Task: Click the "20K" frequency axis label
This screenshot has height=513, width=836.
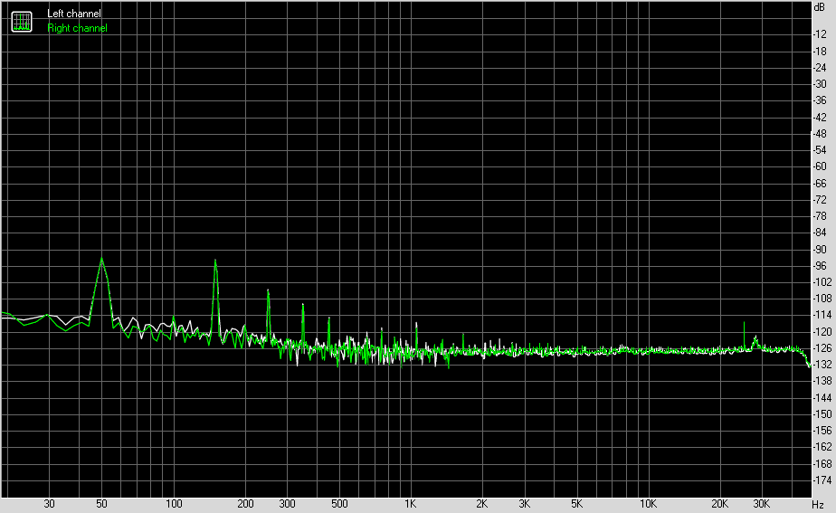Action: (719, 504)
